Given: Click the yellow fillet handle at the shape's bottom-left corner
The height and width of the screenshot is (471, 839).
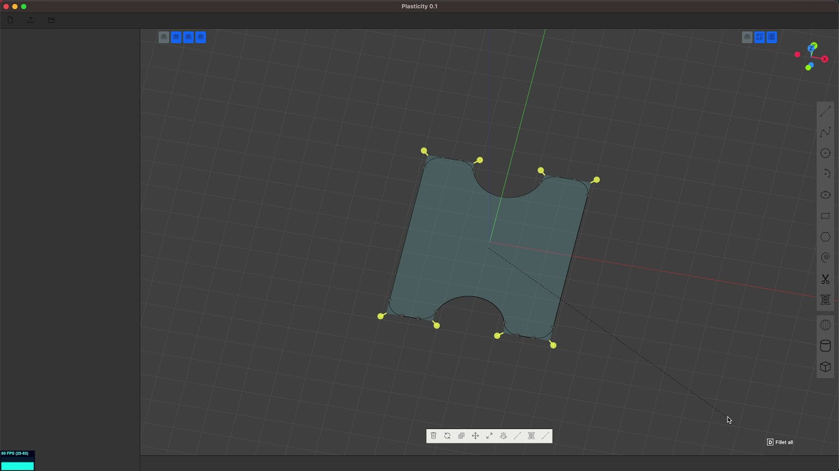Looking at the screenshot, I should click(381, 317).
